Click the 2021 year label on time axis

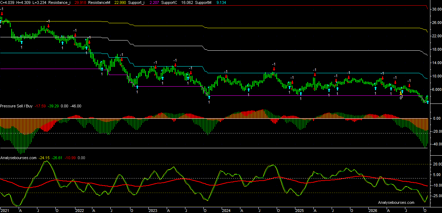click(5, 210)
